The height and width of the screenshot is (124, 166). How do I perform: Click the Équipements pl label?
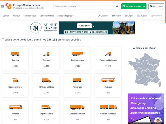coord(15,87)
